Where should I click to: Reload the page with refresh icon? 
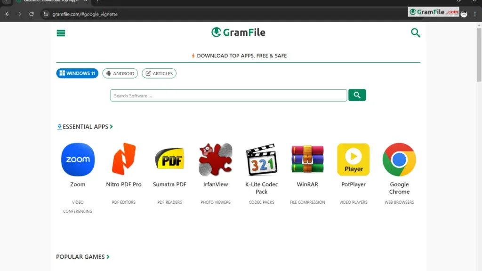pyautogui.click(x=32, y=14)
